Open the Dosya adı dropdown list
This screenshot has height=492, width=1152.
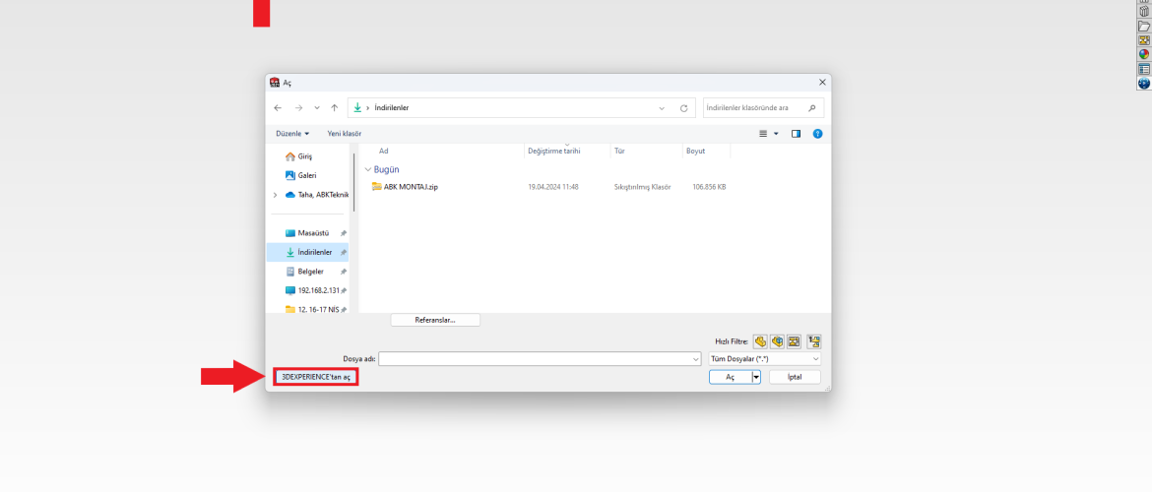[696, 359]
